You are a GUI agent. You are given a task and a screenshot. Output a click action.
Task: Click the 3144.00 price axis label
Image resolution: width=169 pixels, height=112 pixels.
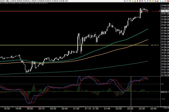[165, 5]
